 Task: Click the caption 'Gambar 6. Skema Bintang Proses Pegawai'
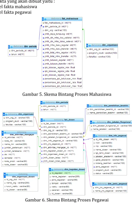(67, 200)
